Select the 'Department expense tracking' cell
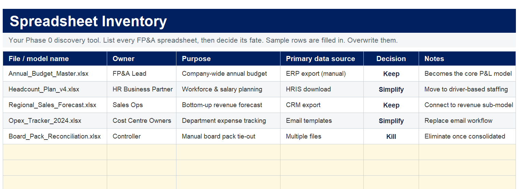The image size is (520, 189). click(228, 121)
